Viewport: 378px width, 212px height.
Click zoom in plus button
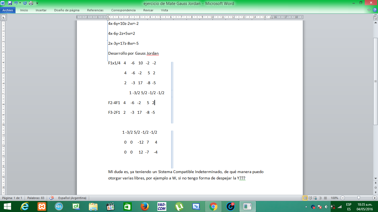pos(375,198)
